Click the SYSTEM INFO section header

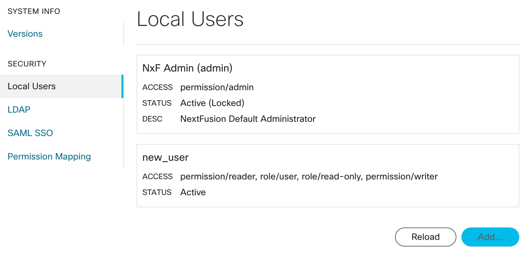click(34, 11)
